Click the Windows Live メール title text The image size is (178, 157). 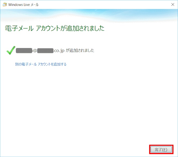(x=23, y=5)
